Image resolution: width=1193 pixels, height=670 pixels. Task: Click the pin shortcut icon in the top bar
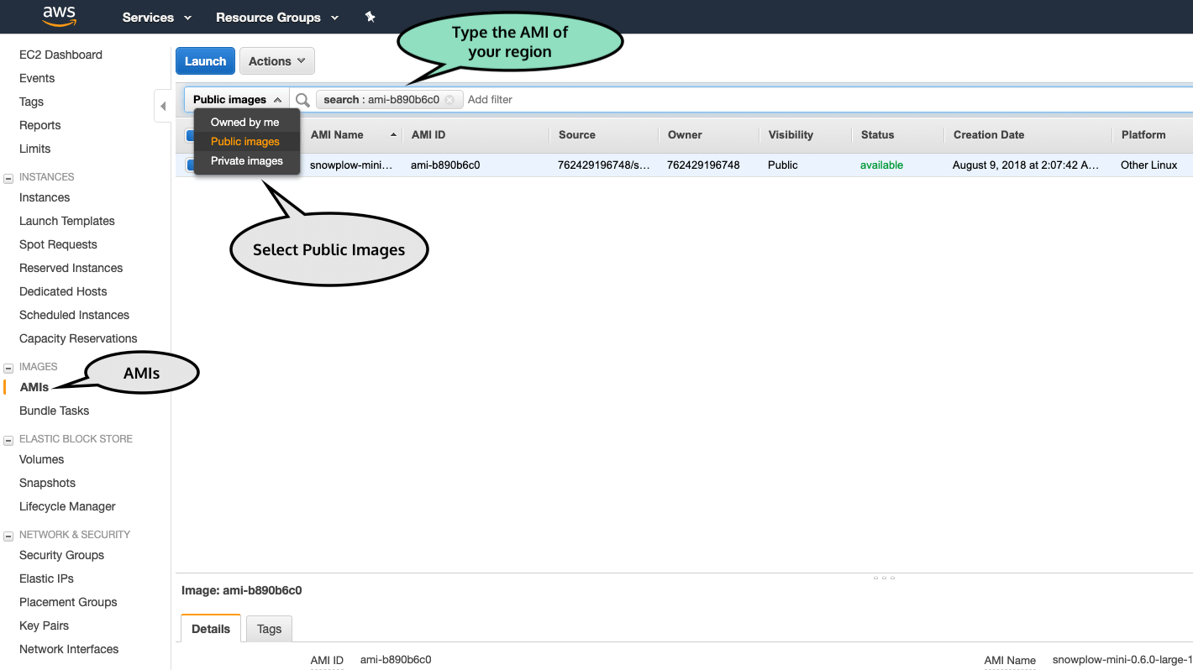[x=370, y=17]
